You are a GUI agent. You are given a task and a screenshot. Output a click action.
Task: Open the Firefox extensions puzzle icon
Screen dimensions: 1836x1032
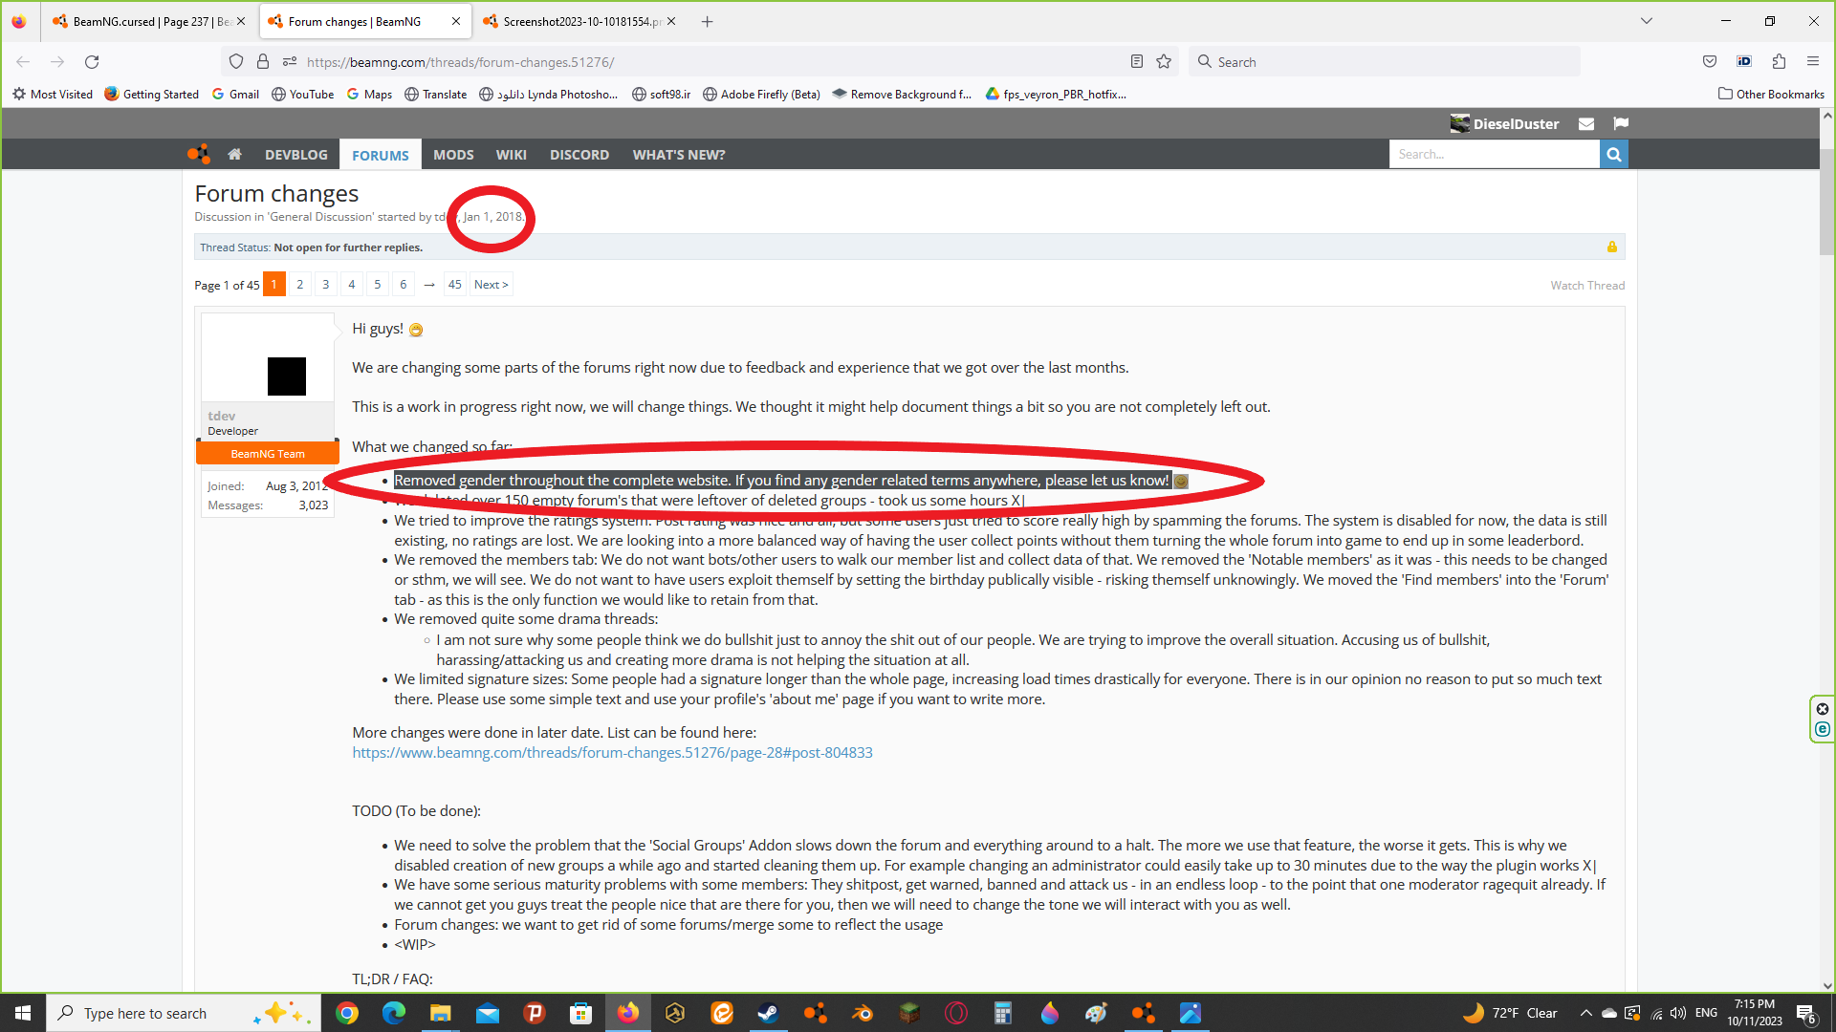click(1779, 61)
